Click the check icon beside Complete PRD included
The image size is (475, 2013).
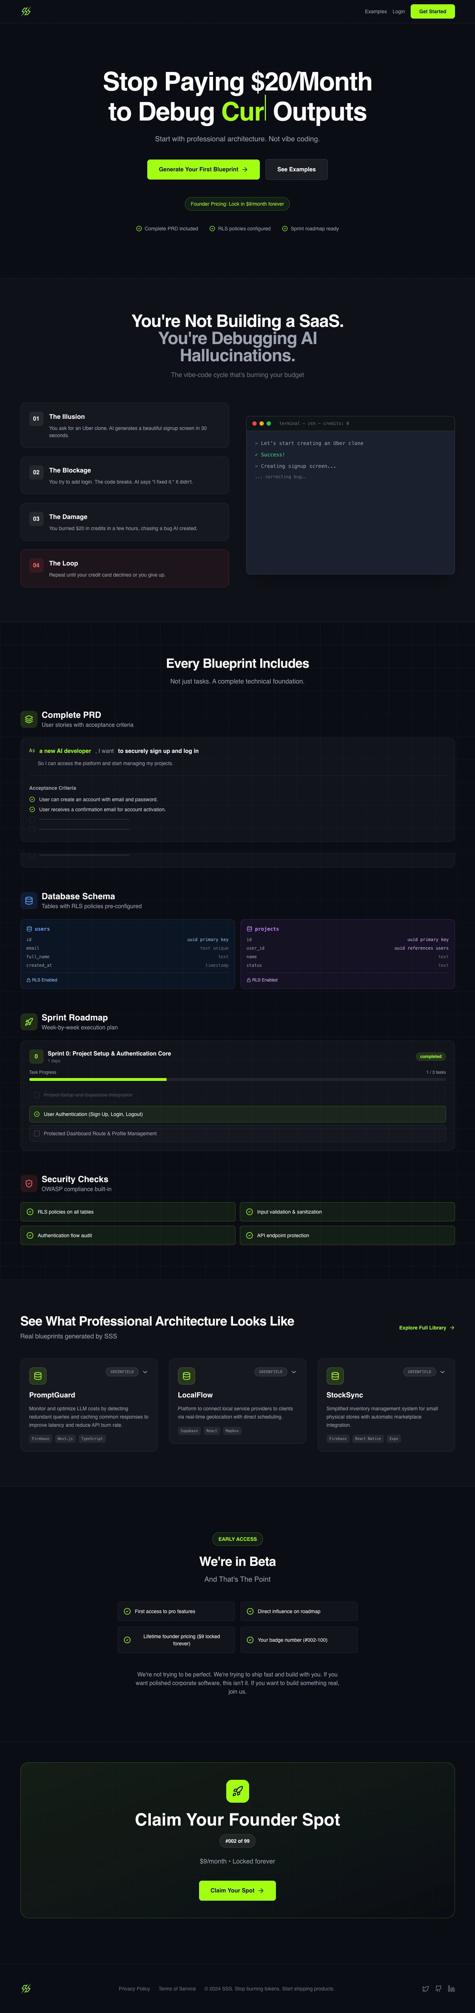139,229
